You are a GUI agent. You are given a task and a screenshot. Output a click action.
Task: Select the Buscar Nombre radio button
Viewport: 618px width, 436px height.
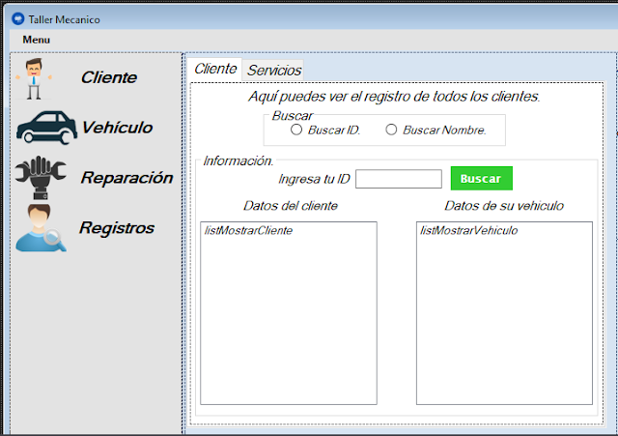point(391,130)
